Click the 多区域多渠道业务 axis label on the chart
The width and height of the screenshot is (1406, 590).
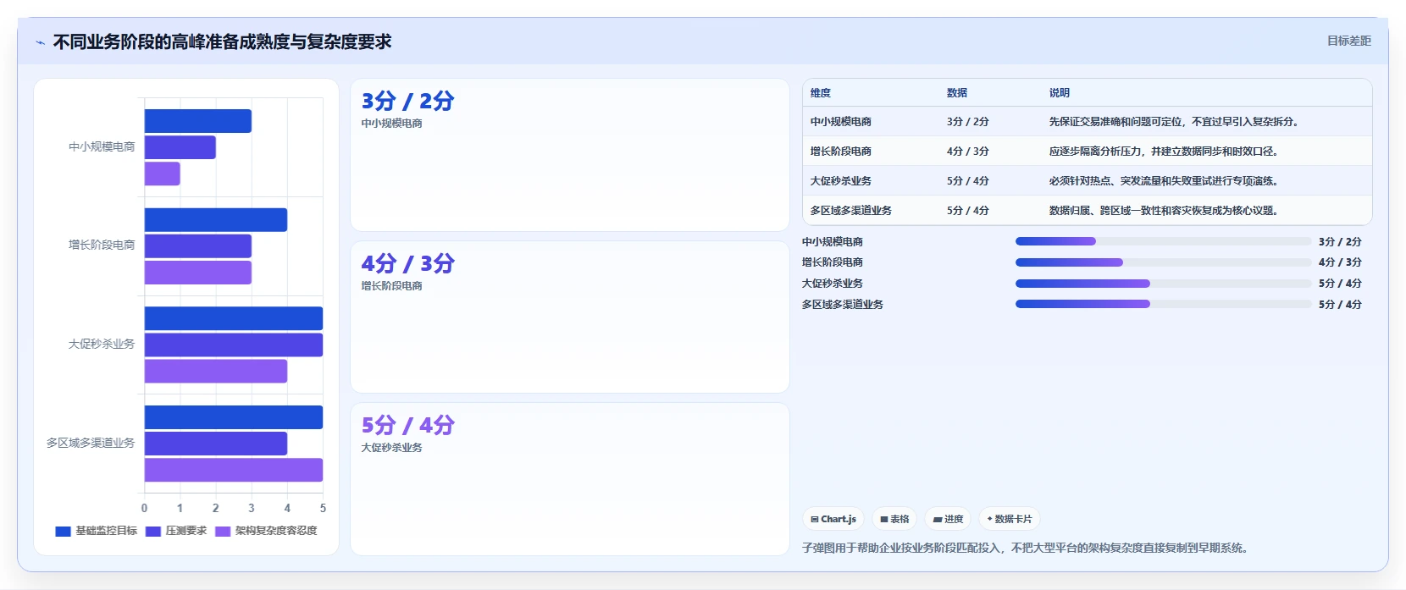[91, 444]
